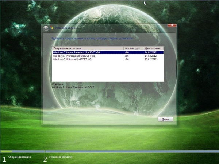This screenshot has width=219, height=164.
Task: Click the Дата изменения column header
Action: 153,48
